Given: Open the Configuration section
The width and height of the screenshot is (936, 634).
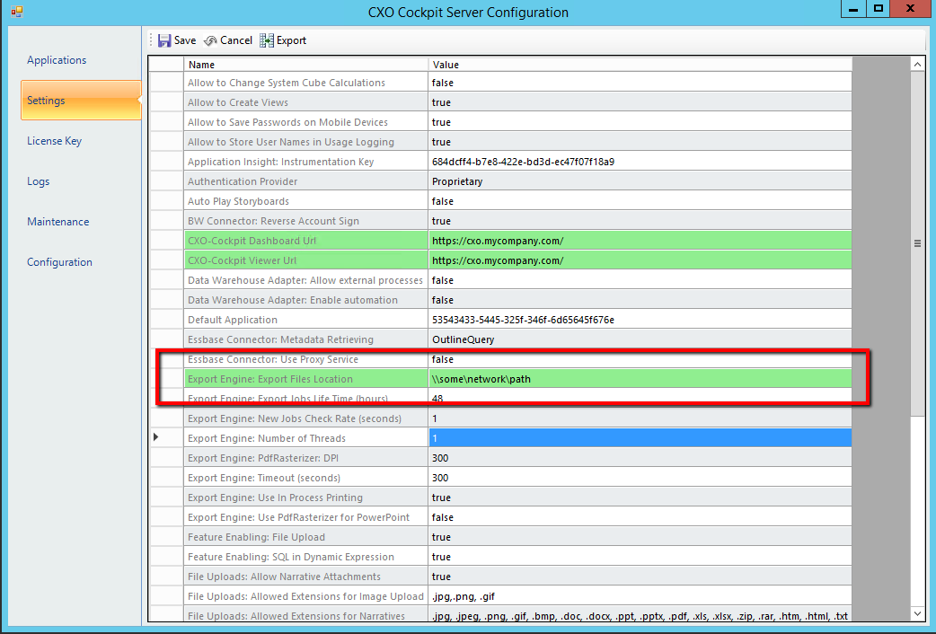Looking at the screenshot, I should (59, 262).
